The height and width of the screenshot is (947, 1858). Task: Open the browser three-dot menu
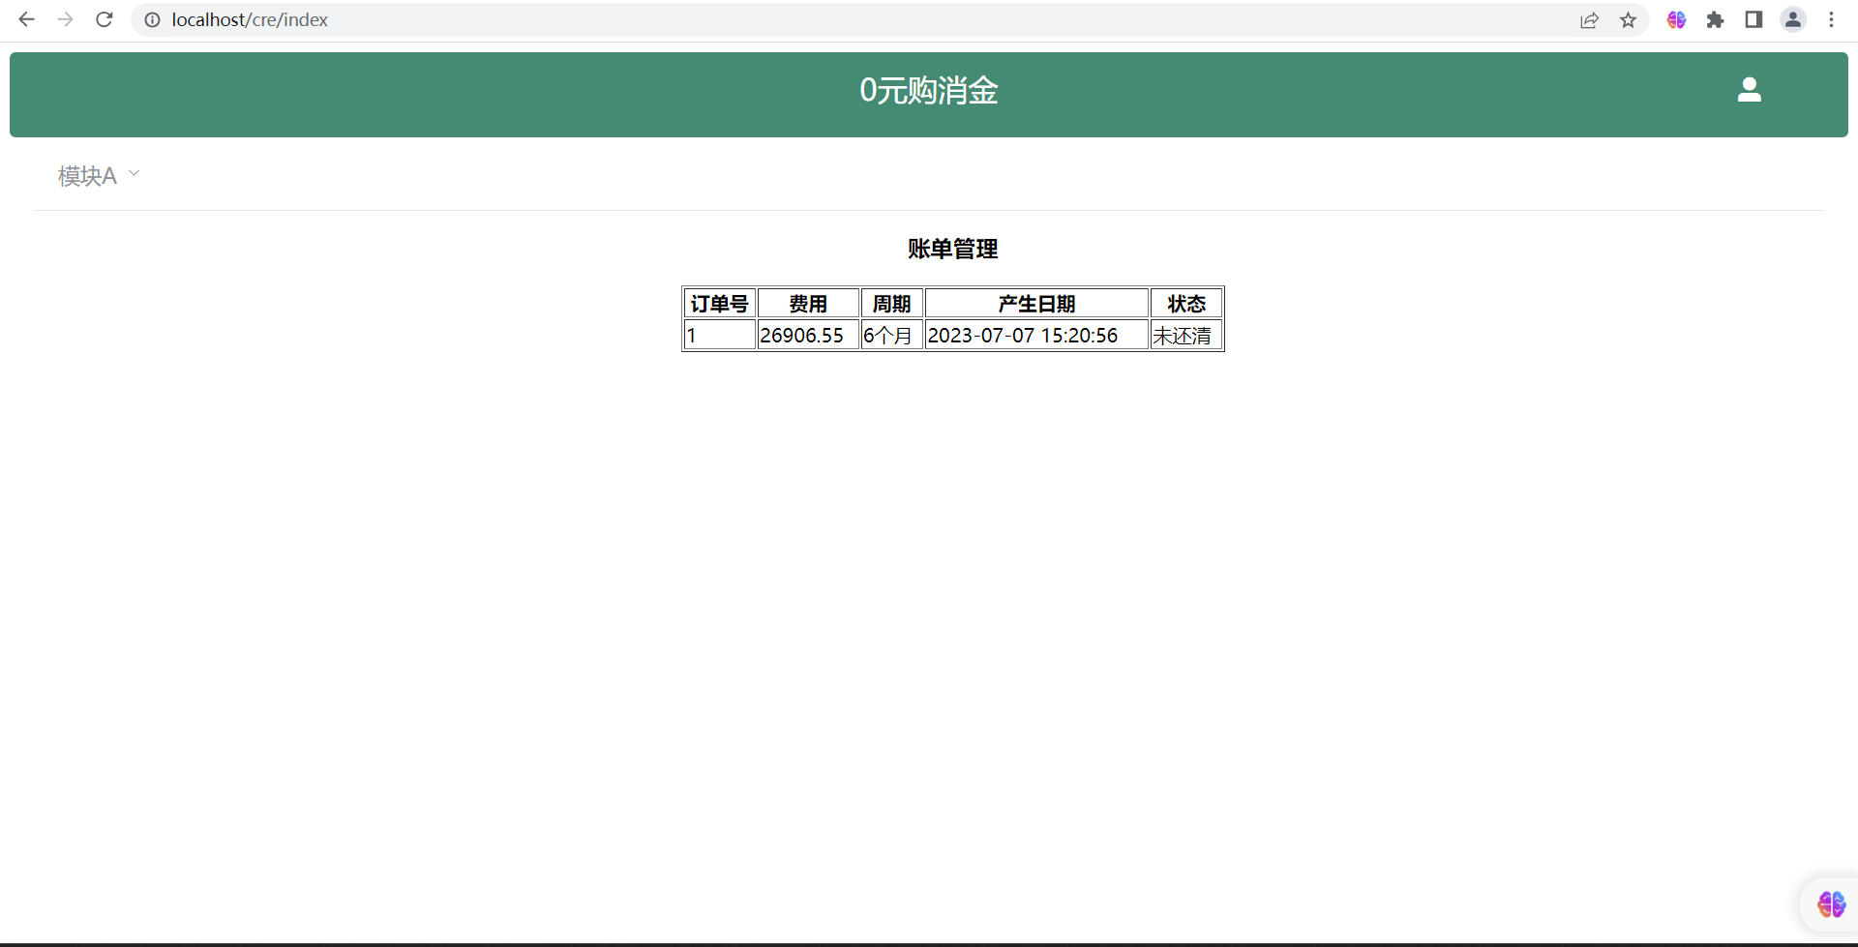click(1831, 19)
